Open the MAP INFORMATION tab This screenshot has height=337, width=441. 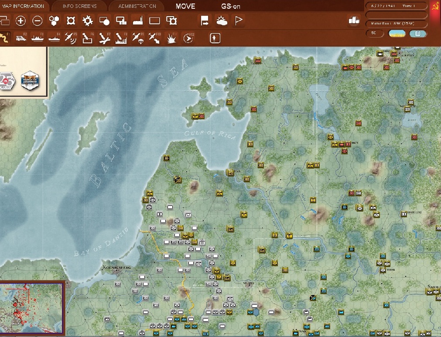tap(23, 6)
